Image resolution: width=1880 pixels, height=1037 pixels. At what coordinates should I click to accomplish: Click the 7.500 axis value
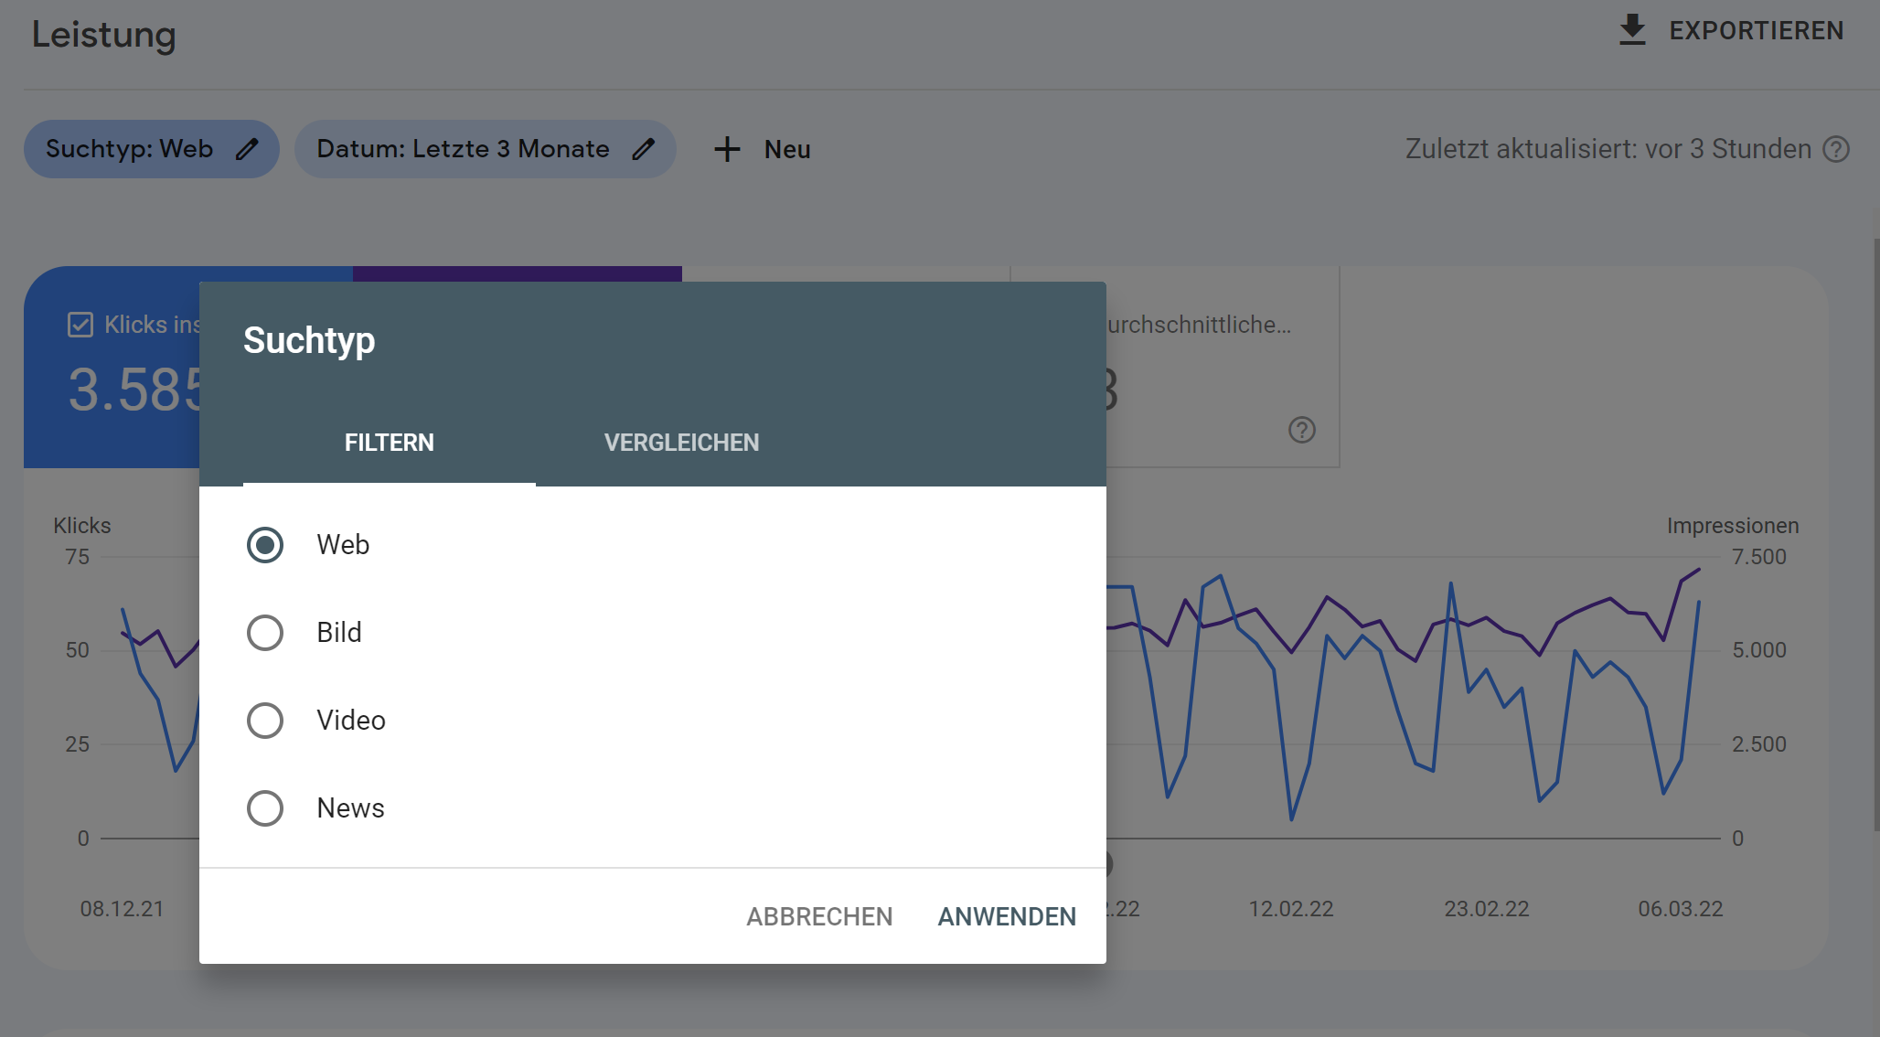(x=1758, y=557)
